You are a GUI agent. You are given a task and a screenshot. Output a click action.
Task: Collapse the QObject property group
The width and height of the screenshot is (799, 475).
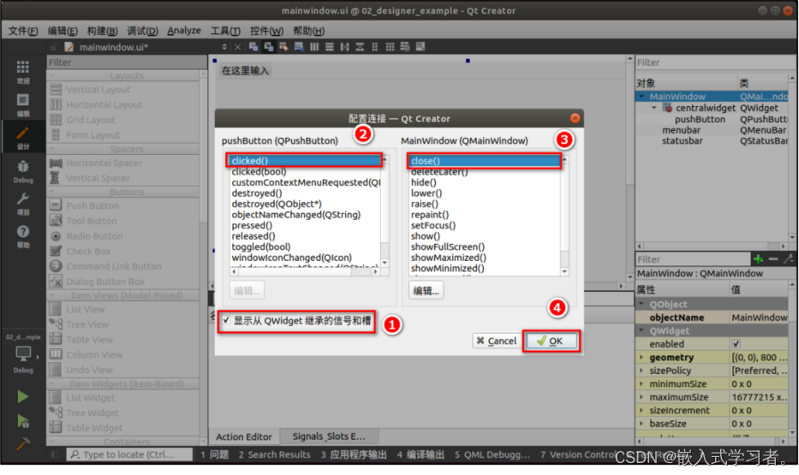click(641, 304)
